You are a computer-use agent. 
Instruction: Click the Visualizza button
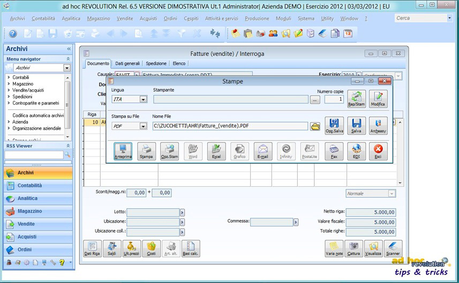click(x=373, y=249)
